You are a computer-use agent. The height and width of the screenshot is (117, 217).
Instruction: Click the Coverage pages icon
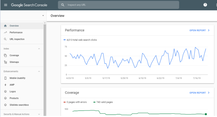[x=5, y=55]
